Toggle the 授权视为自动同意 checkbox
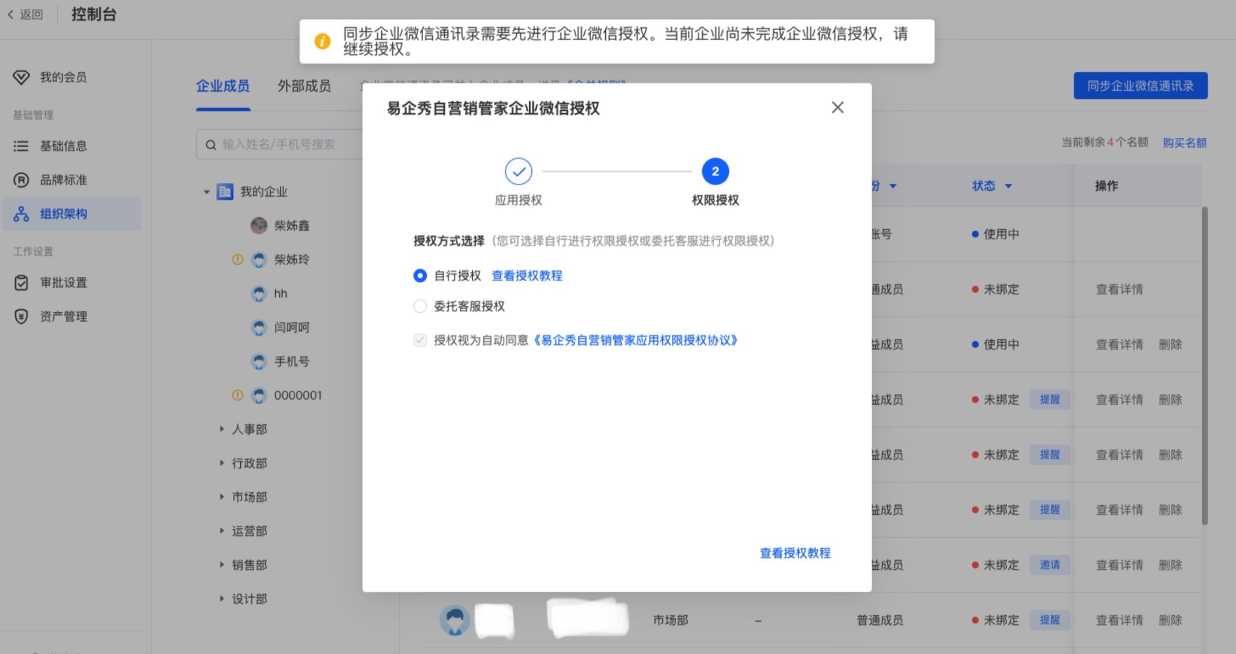 tap(420, 340)
